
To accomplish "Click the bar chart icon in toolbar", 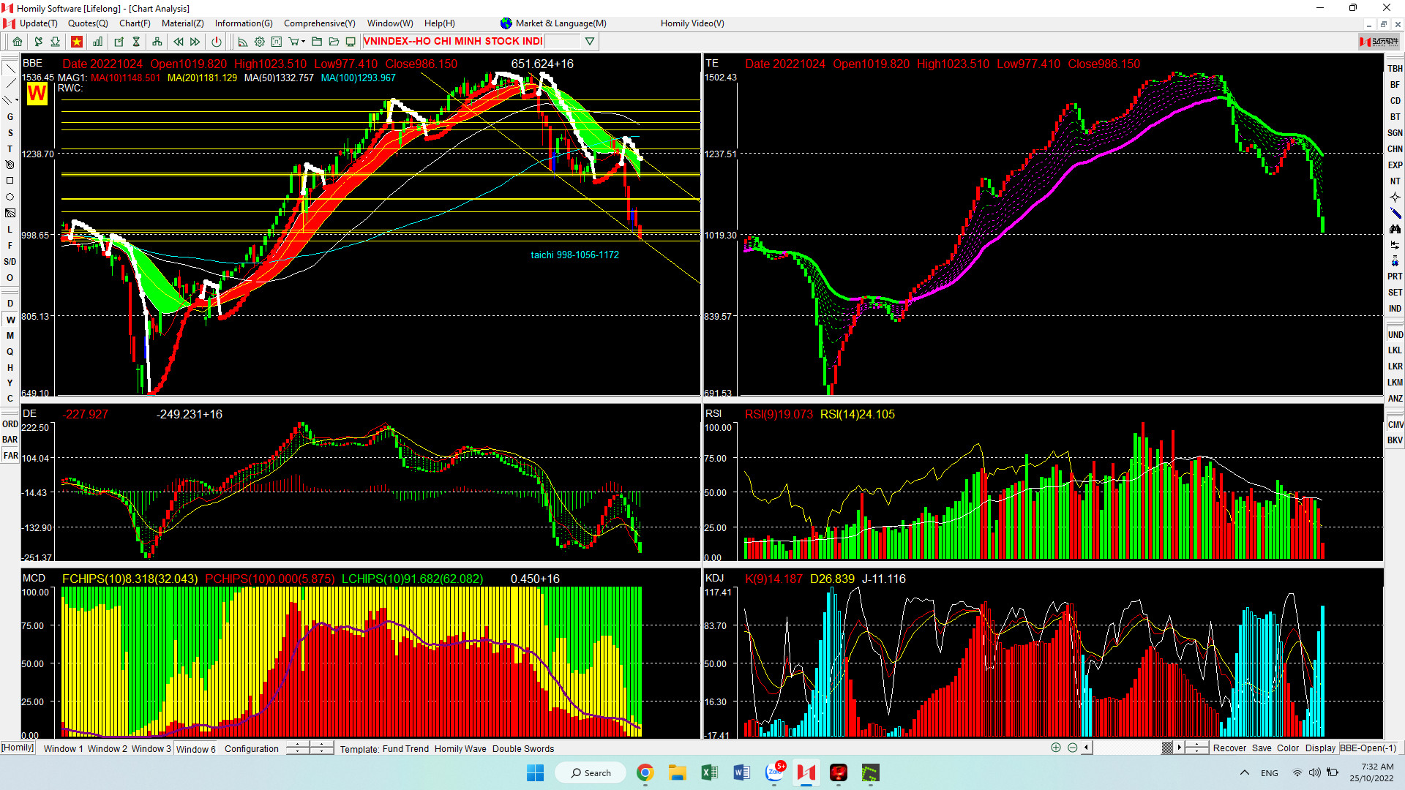I will coord(97,42).
